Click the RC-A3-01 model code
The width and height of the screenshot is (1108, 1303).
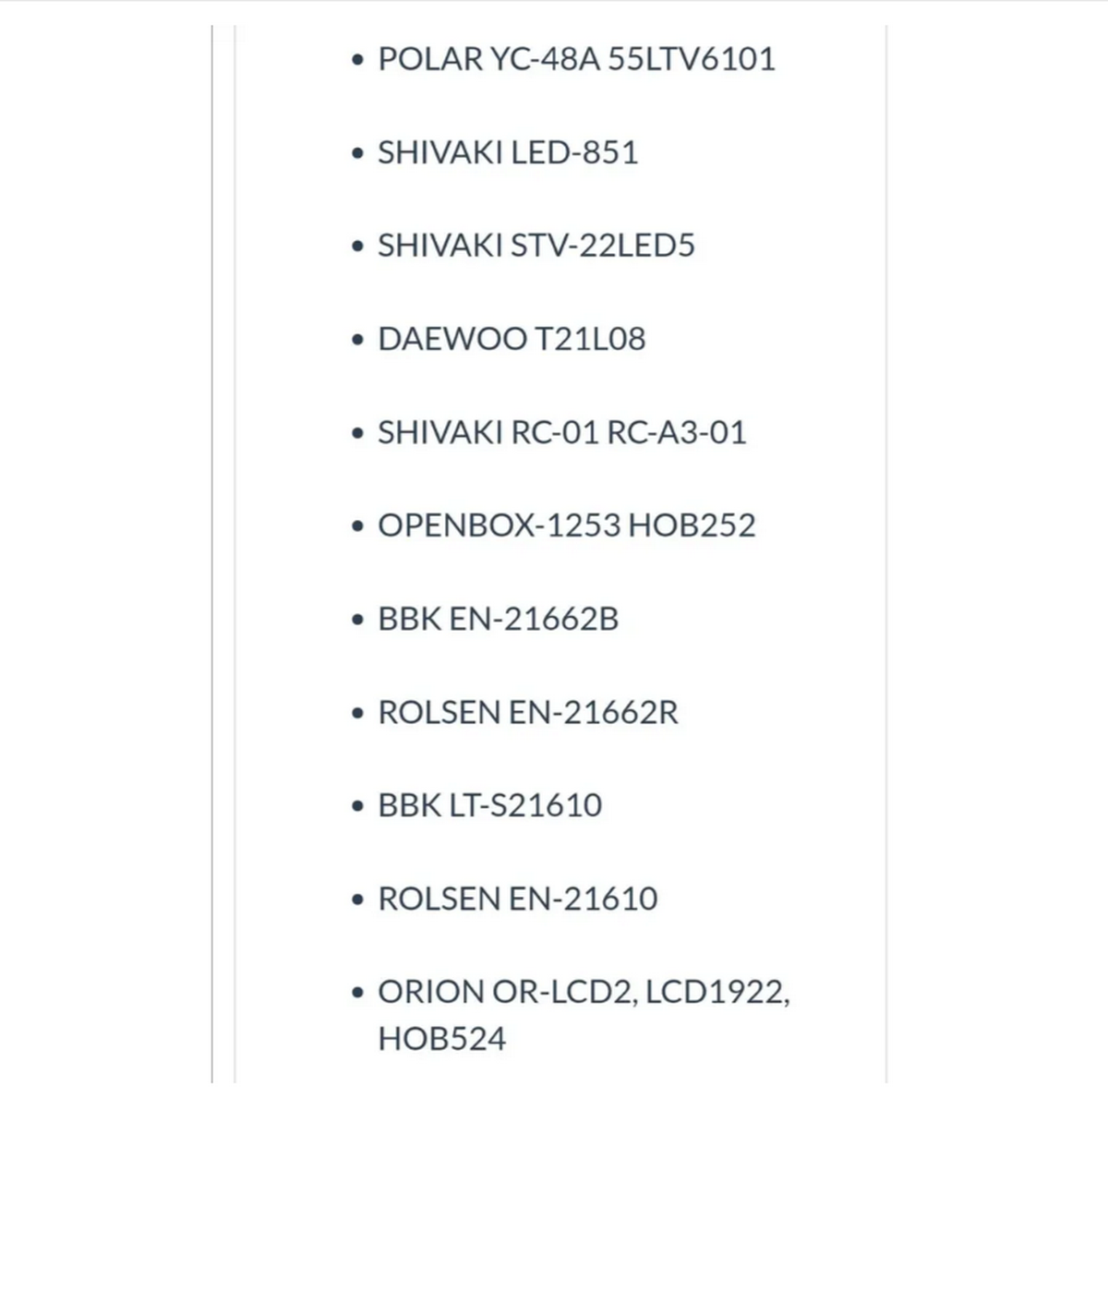click(x=676, y=432)
